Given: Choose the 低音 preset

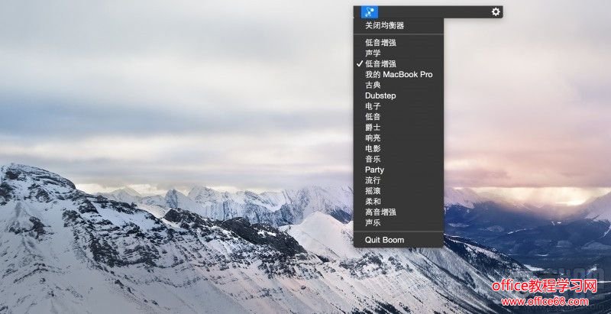Looking at the screenshot, I should coord(398,116).
